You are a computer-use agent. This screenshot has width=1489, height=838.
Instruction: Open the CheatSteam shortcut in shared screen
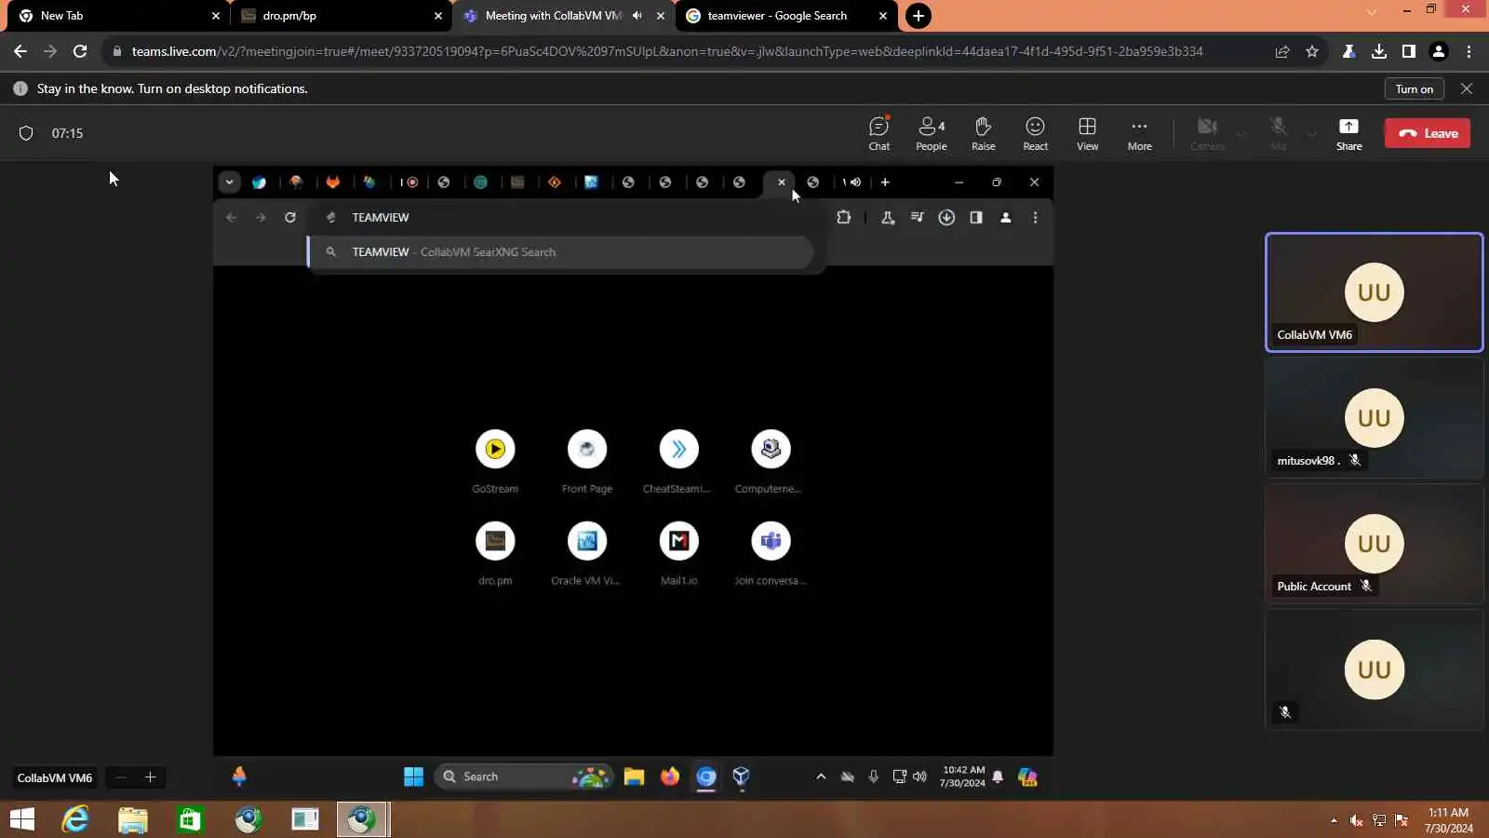tap(678, 461)
